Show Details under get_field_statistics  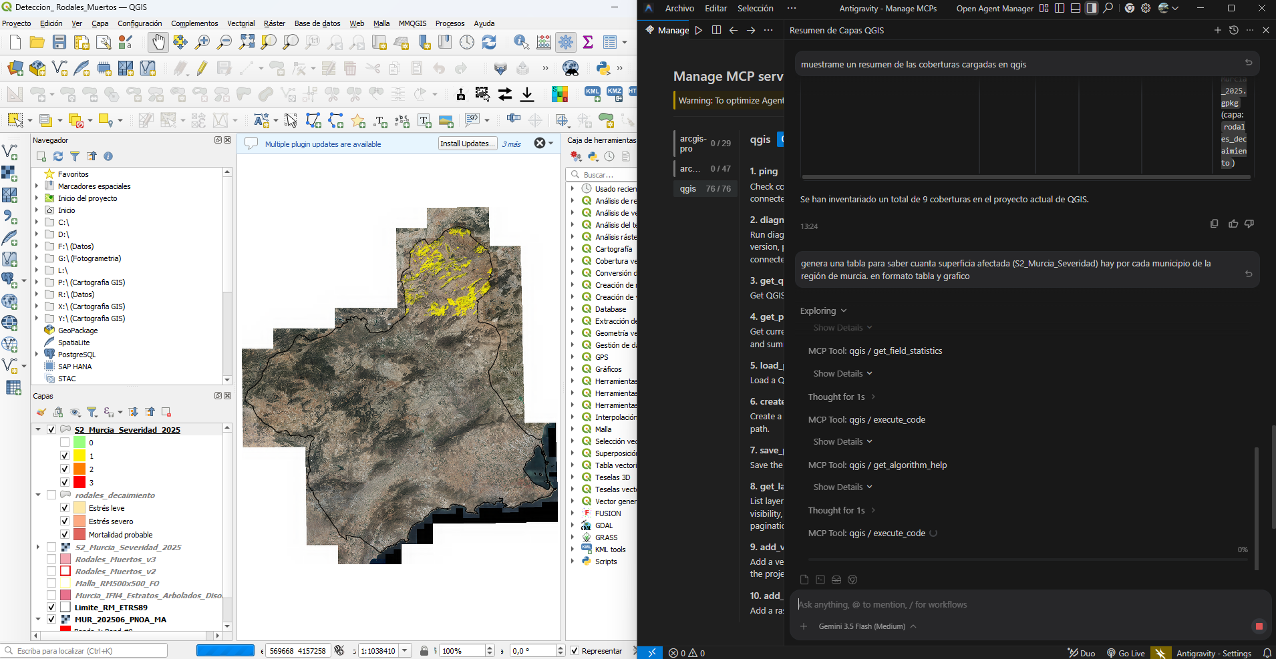tap(842, 373)
